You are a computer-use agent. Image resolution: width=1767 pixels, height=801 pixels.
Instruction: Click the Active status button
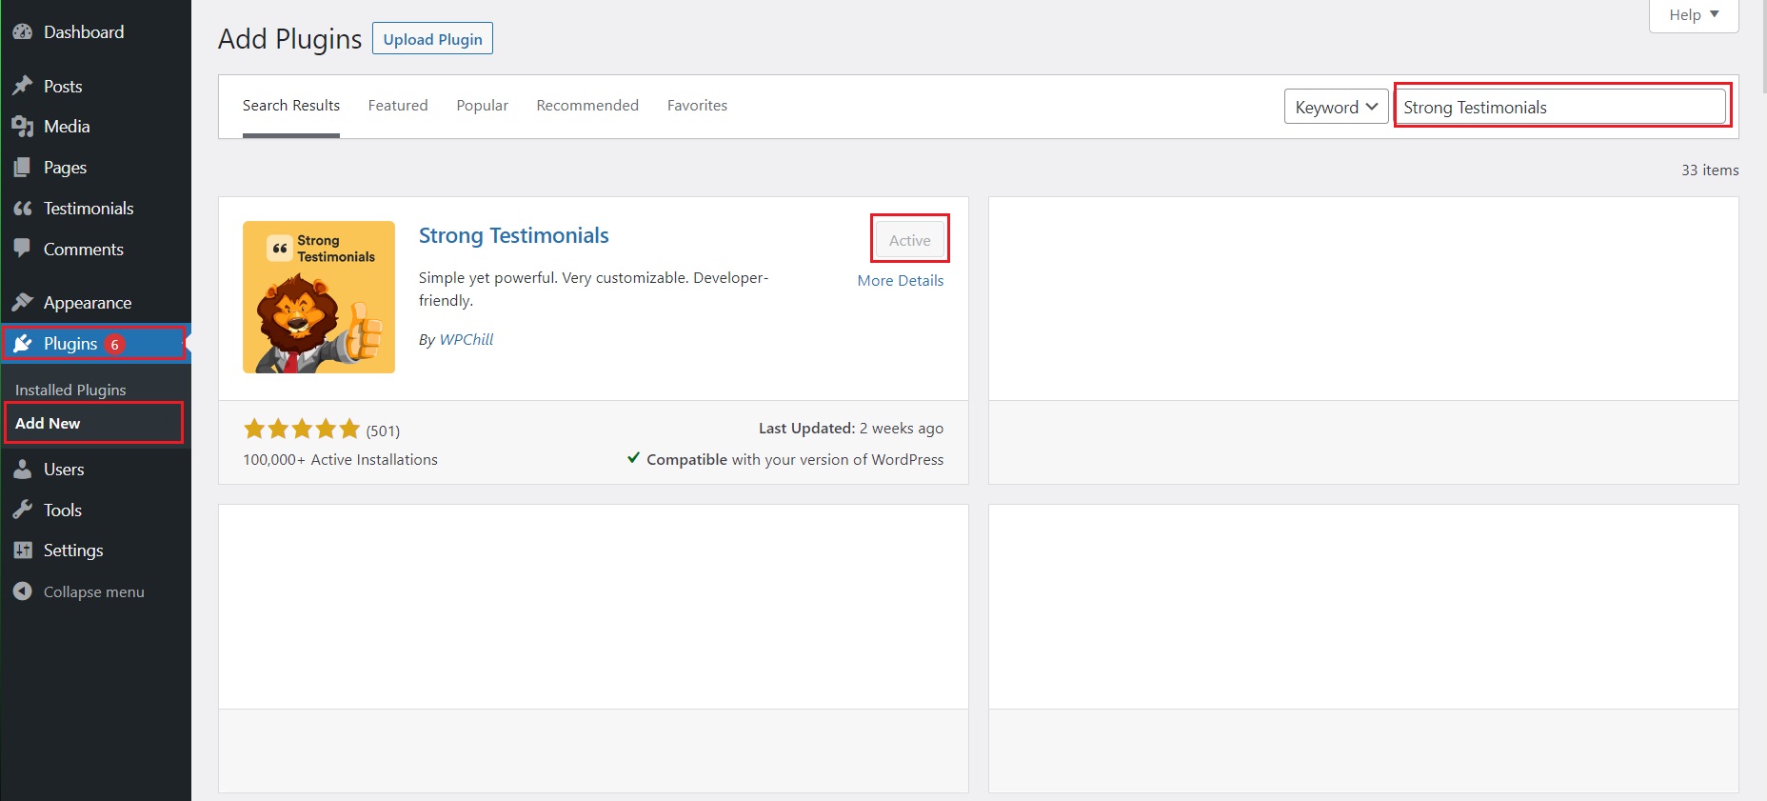coord(910,240)
